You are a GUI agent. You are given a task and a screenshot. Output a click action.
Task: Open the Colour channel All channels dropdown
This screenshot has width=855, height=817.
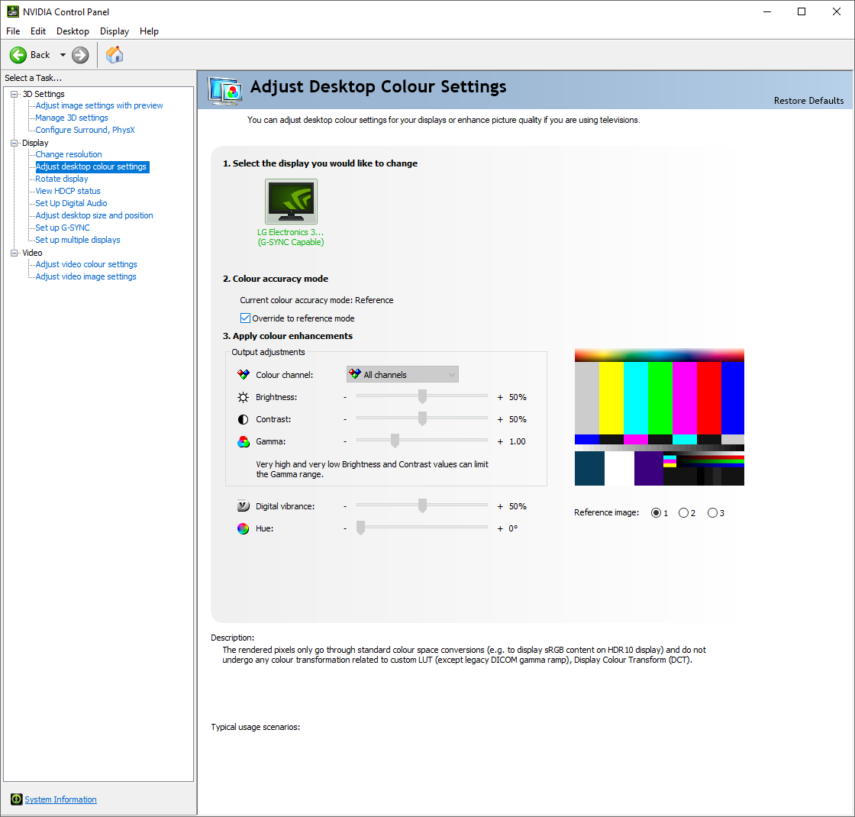coord(402,374)
